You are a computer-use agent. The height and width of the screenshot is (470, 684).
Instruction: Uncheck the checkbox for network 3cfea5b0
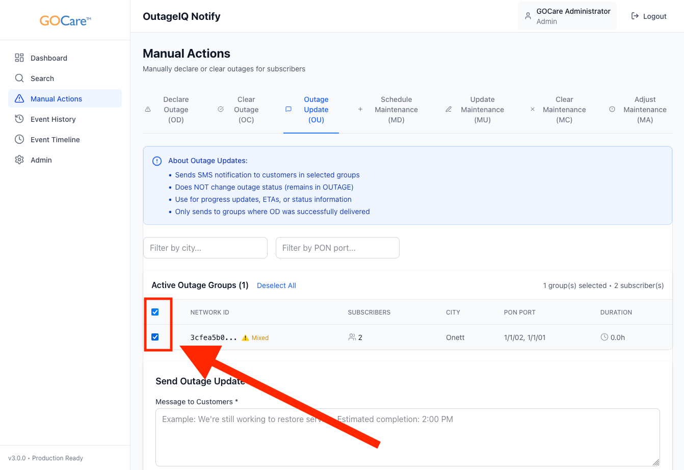click(x=155, y=337)
